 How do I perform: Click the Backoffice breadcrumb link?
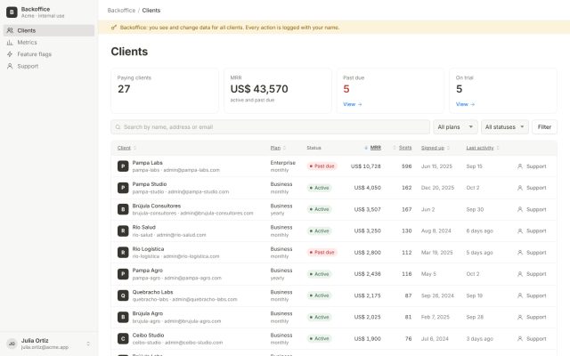(x=121, y=10)
